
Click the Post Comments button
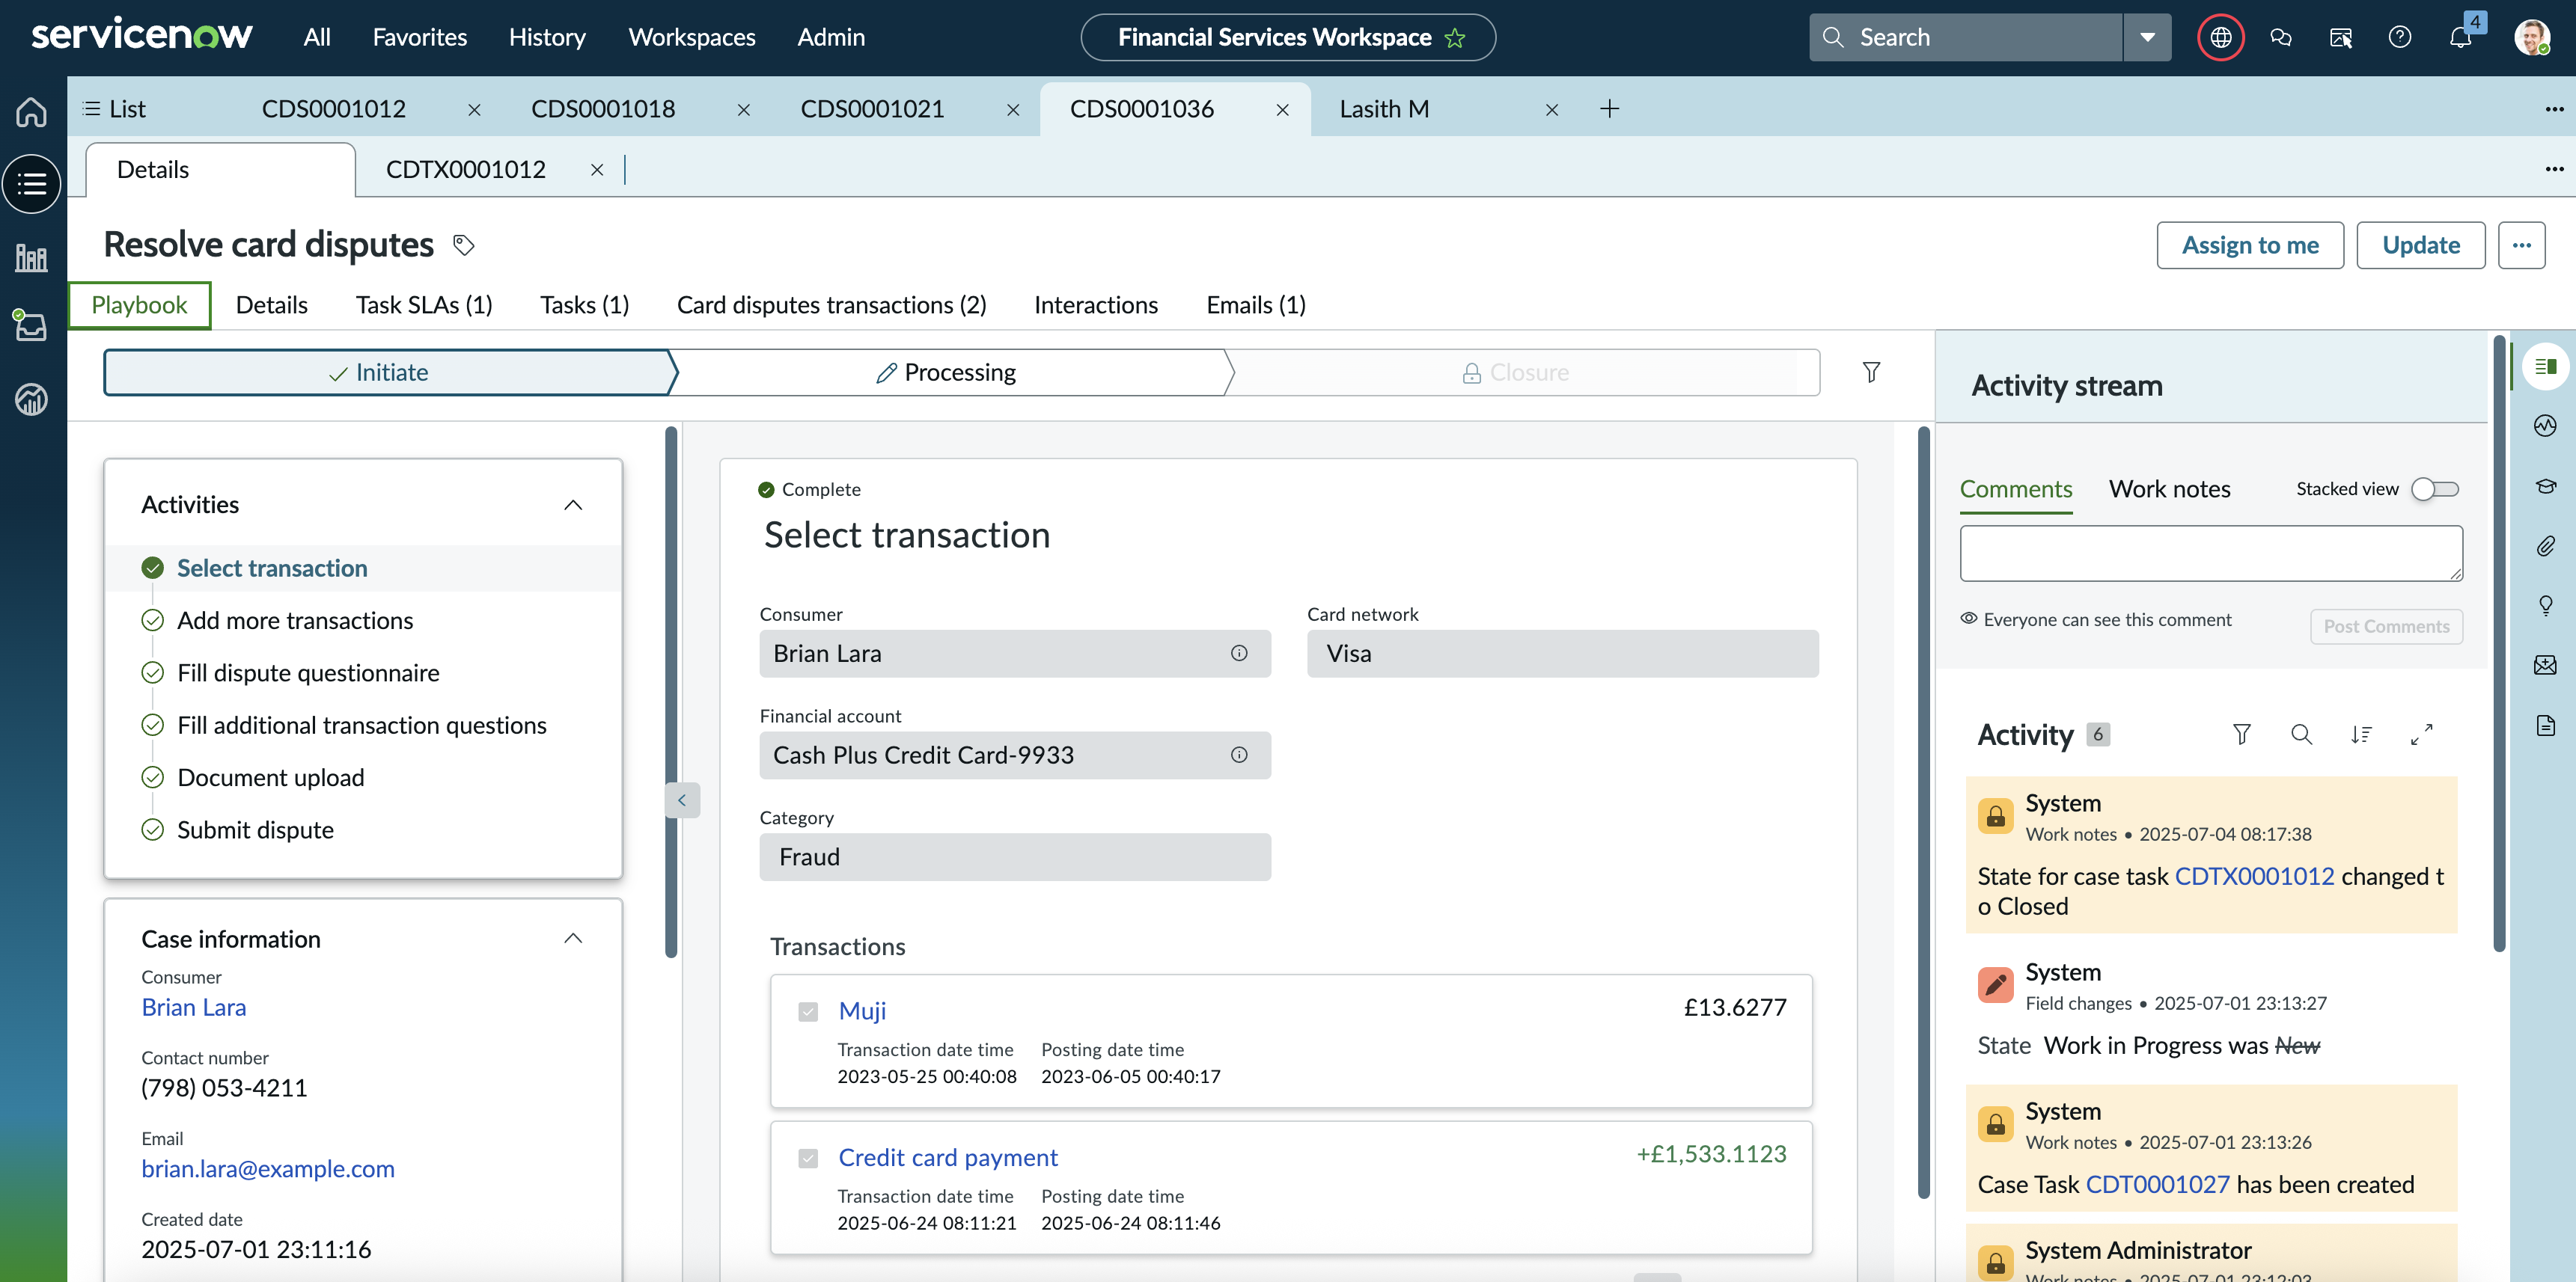click(2385, 627)
